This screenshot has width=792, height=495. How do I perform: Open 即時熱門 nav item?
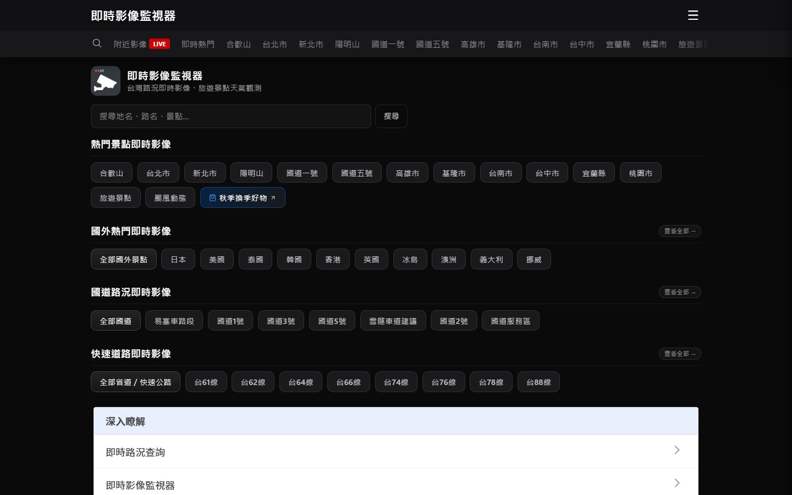(x=198, y=44)
